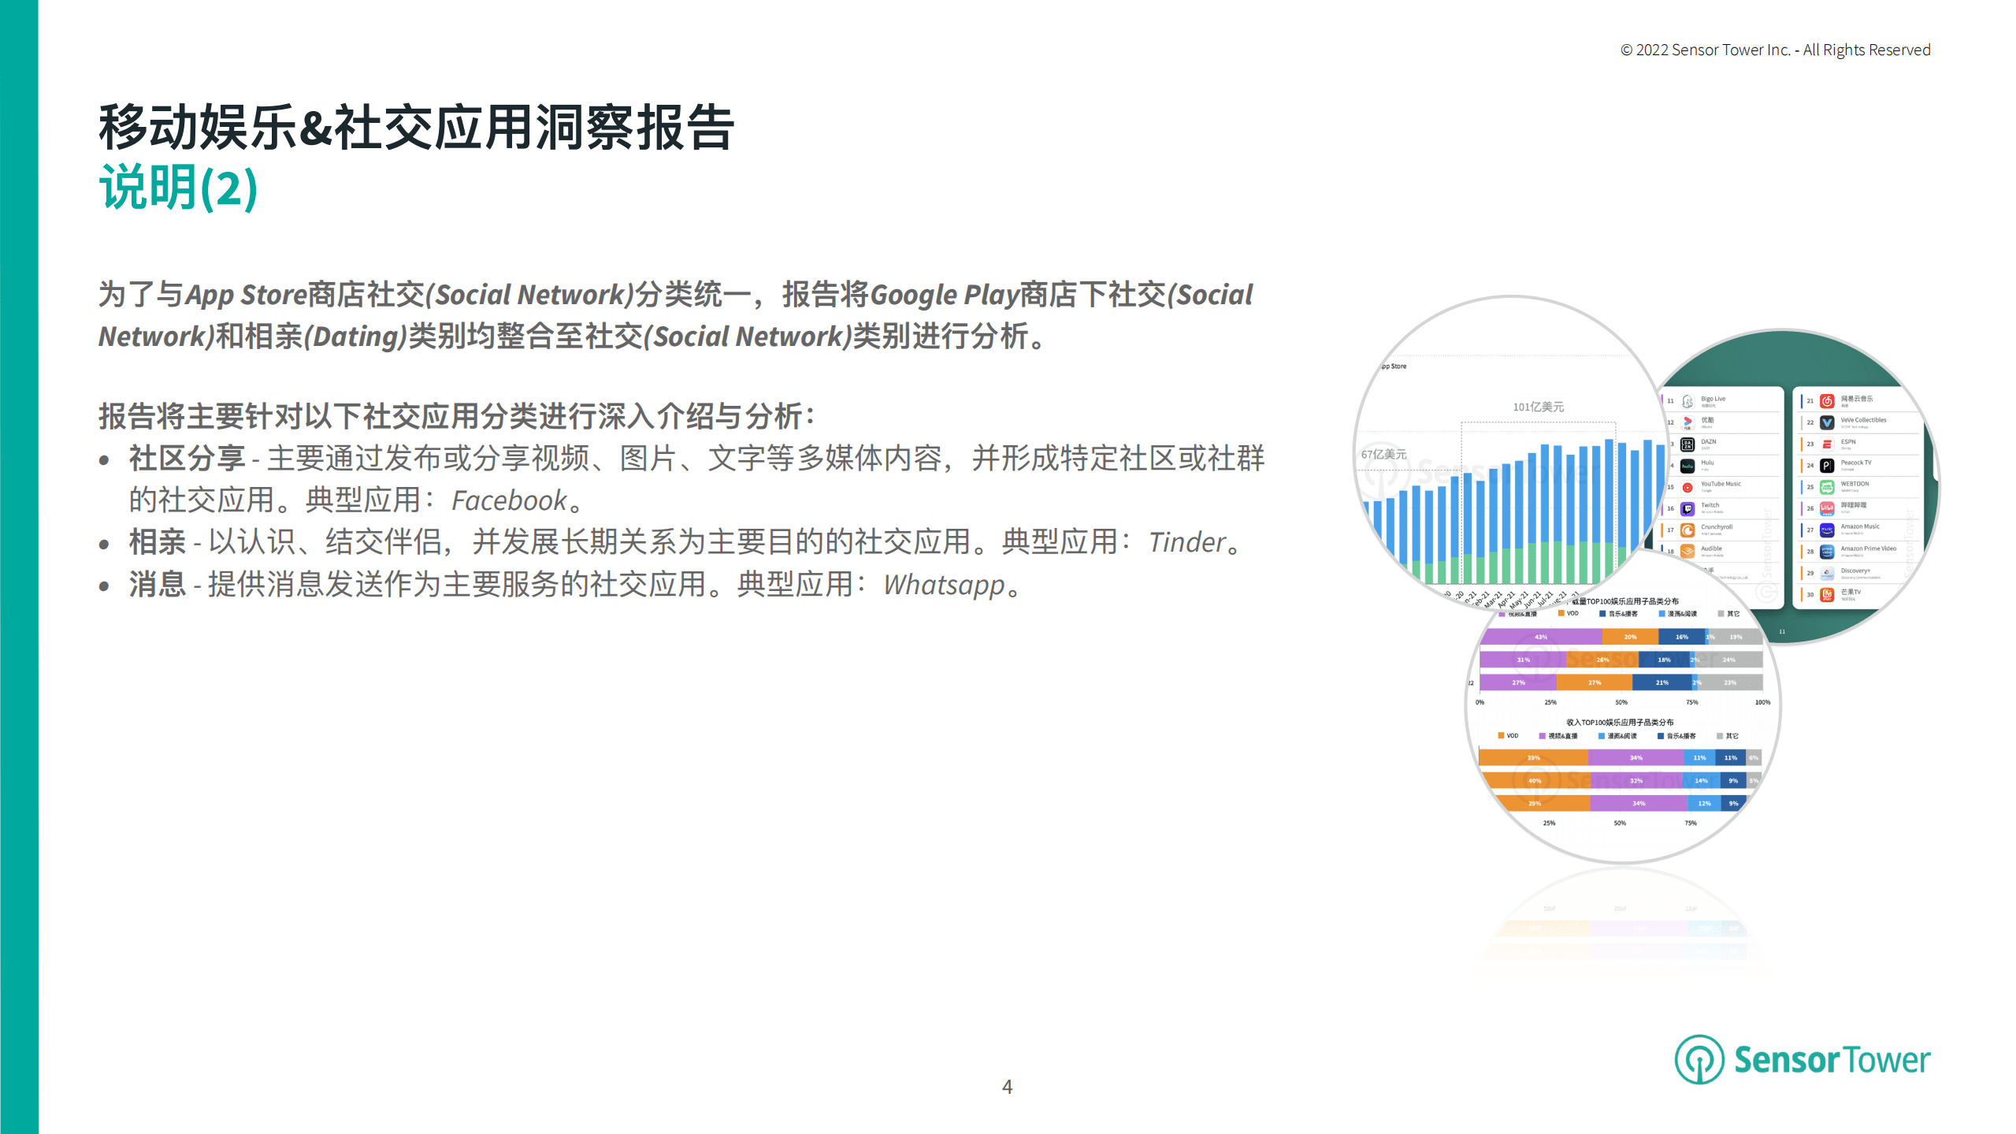Select the YouTube Music icon
2016x1134 pixels.
tap(1687, 487)
